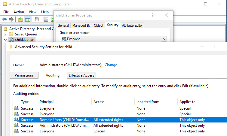Viewport: 227px width, 136px height.
Task: Sort audit entries by Principal column header
Action: point(65,102)
